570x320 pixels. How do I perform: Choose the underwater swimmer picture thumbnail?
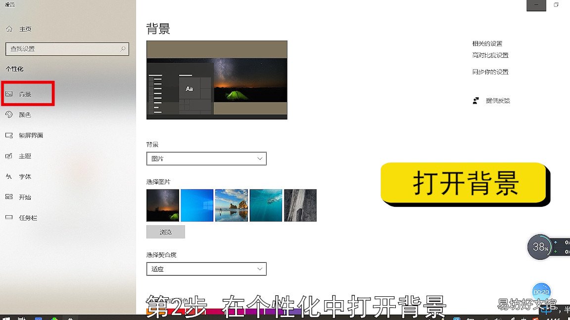[x=266, y=205]
